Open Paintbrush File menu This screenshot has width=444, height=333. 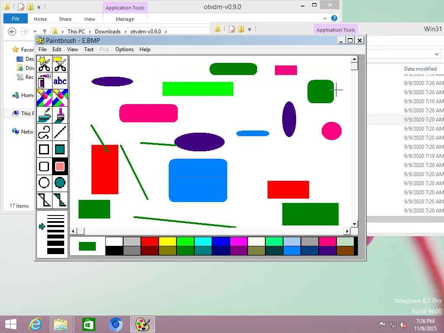[x=42, y=49]
